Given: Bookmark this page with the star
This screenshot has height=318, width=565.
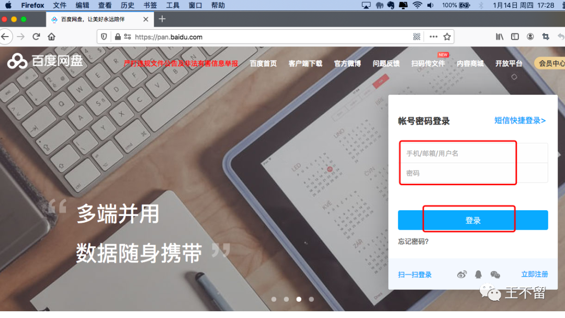Looking at the screenshot, I should pos(447,37).
